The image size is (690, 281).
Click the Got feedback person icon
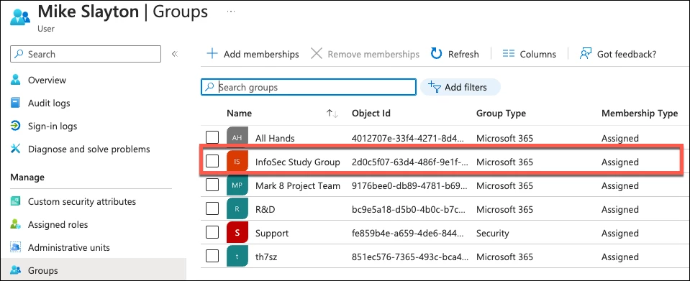(x=585, y=54)
